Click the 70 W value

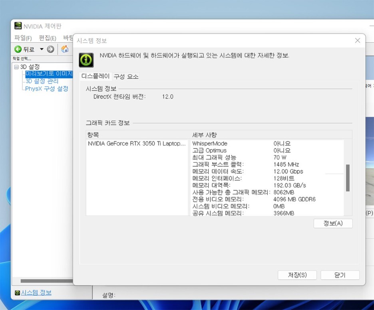pyautogui.click(x=280, y=157)
